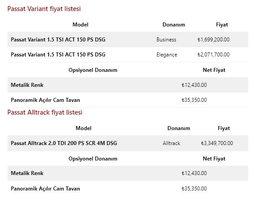Select the Passat Variant Business model row

tap(128, 40)
